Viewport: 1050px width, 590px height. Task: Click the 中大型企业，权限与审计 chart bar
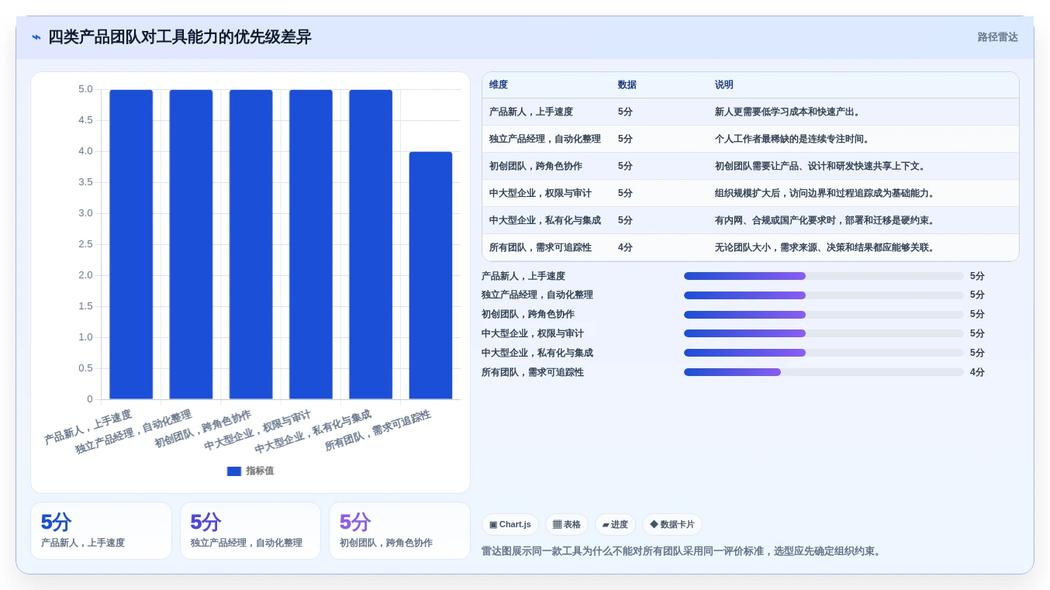coord(311,244)
